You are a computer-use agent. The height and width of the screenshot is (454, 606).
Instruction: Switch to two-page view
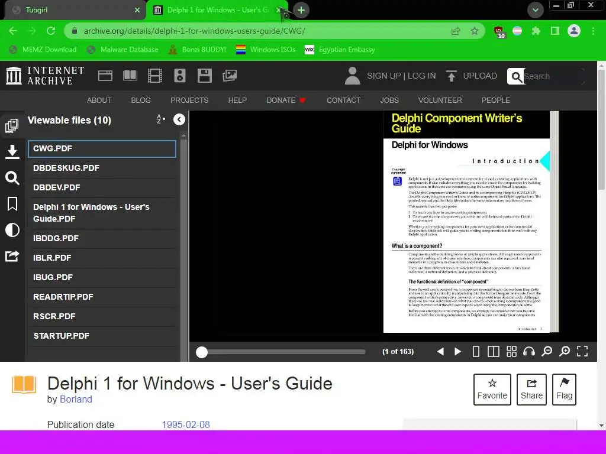[493, 351]
